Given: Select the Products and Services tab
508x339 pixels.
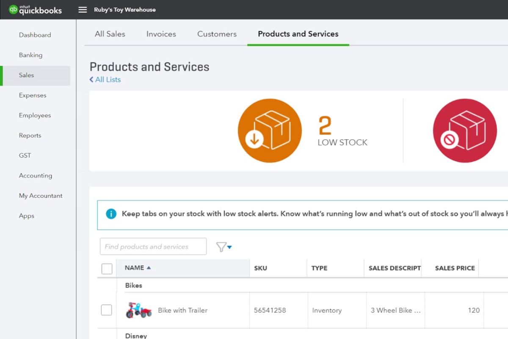Looking at the screenshot, I should (298, 34).
